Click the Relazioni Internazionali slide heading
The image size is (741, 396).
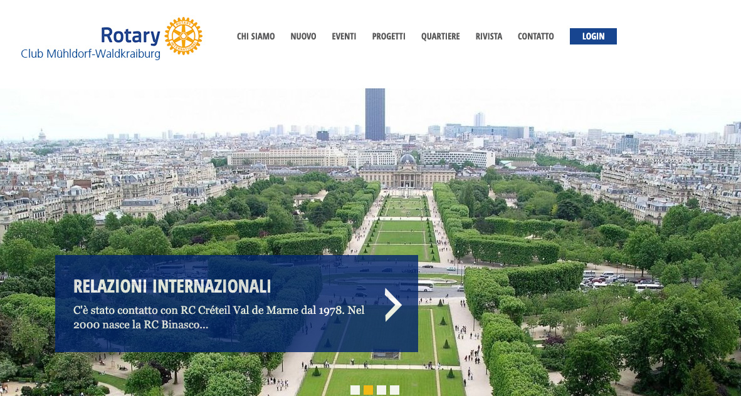[x=172, y=286]
